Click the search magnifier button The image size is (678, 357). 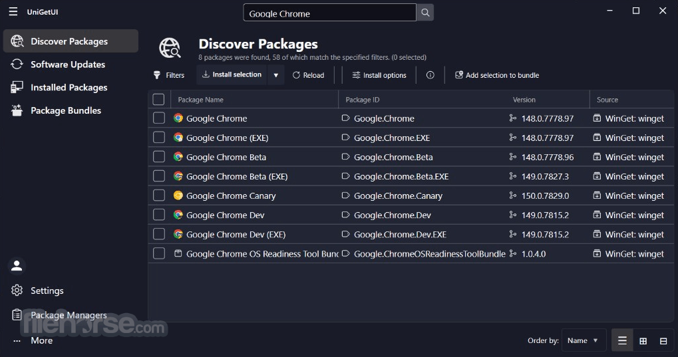(x=425, y=13)
